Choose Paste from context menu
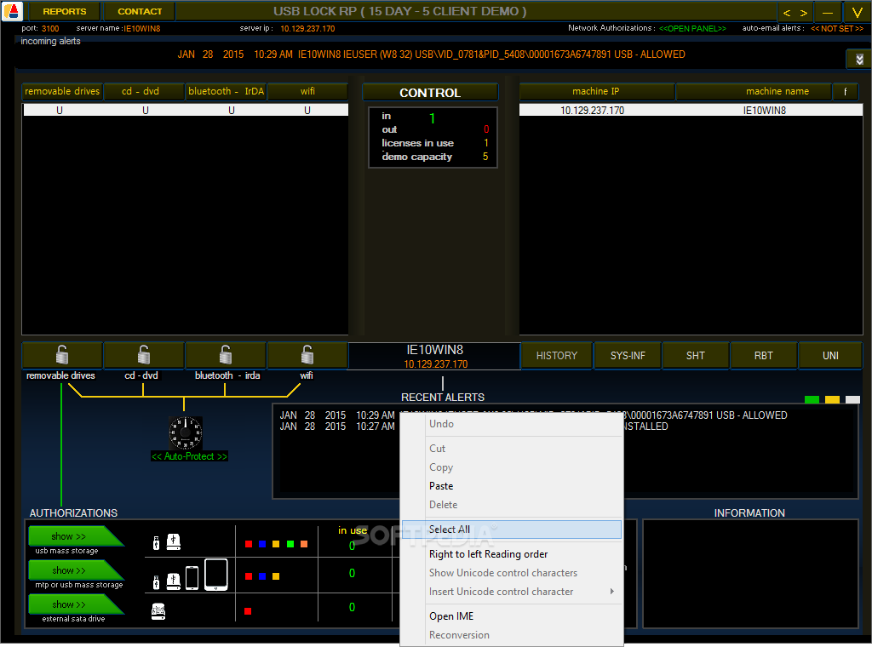 pos(511,486)
